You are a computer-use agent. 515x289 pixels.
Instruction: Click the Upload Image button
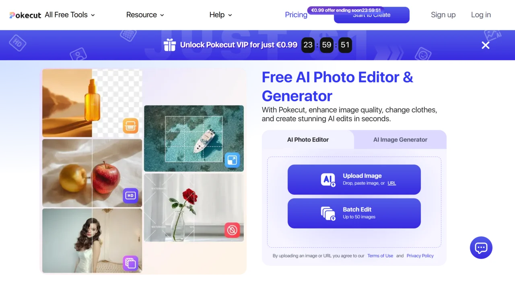[x=354, y=179]
